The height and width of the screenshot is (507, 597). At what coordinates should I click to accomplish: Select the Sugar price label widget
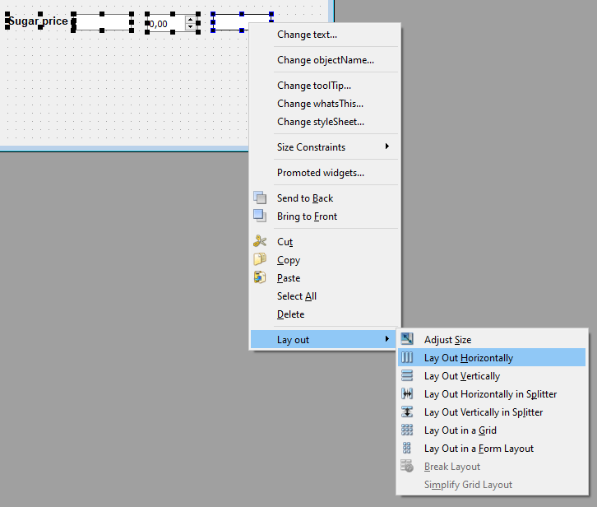(38, 21)
